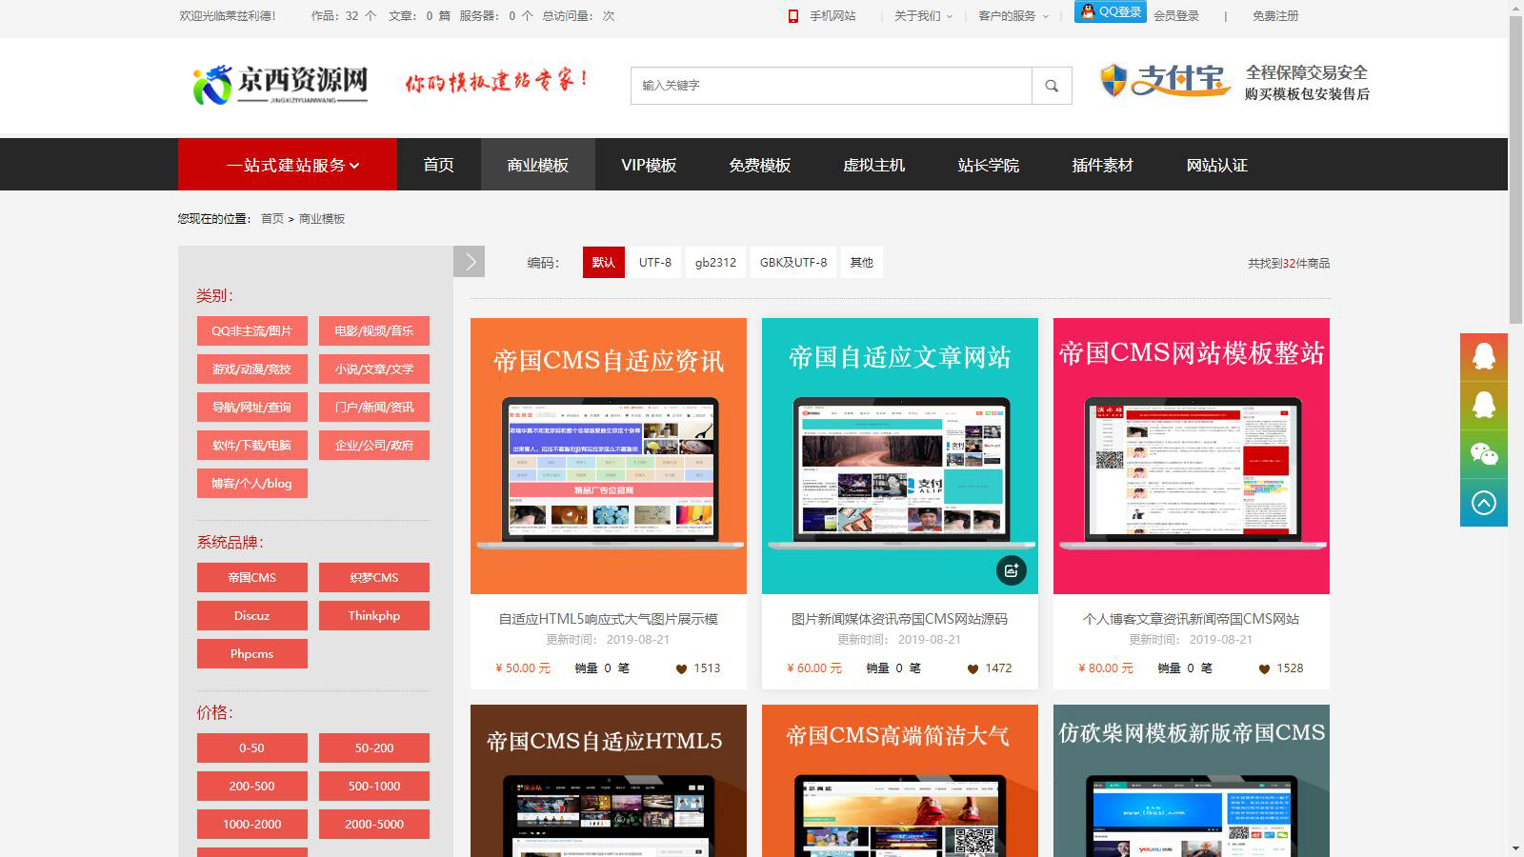Screen dimensions: 1524x857
Task: Click the green QQ contact icon
Action: click(1484, 406)
